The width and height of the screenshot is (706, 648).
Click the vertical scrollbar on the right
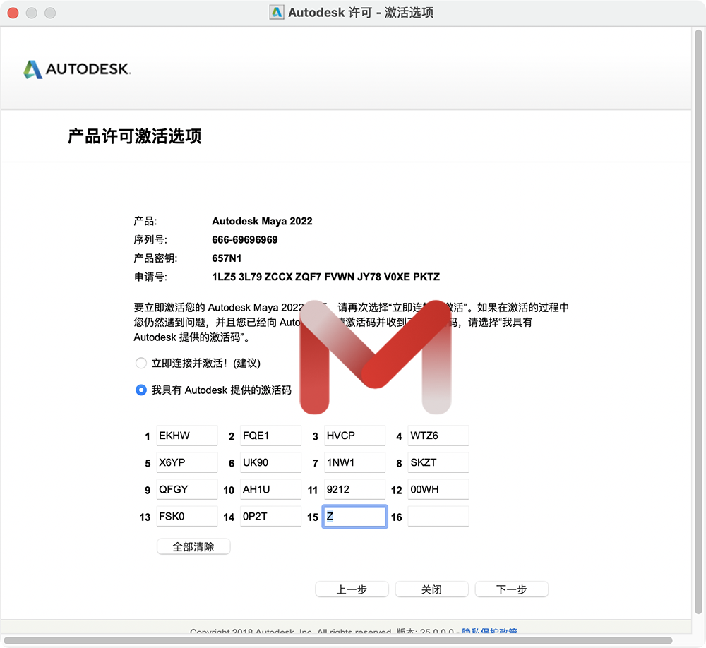pos(698,321)
